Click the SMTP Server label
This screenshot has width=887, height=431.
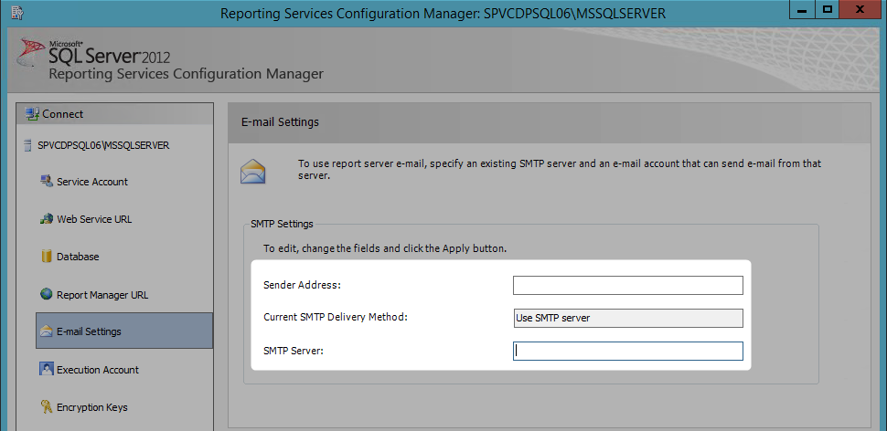point(293,351)
